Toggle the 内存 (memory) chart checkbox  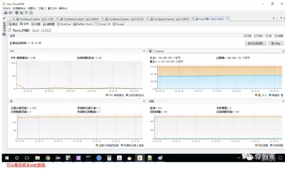tap(256, 36)
